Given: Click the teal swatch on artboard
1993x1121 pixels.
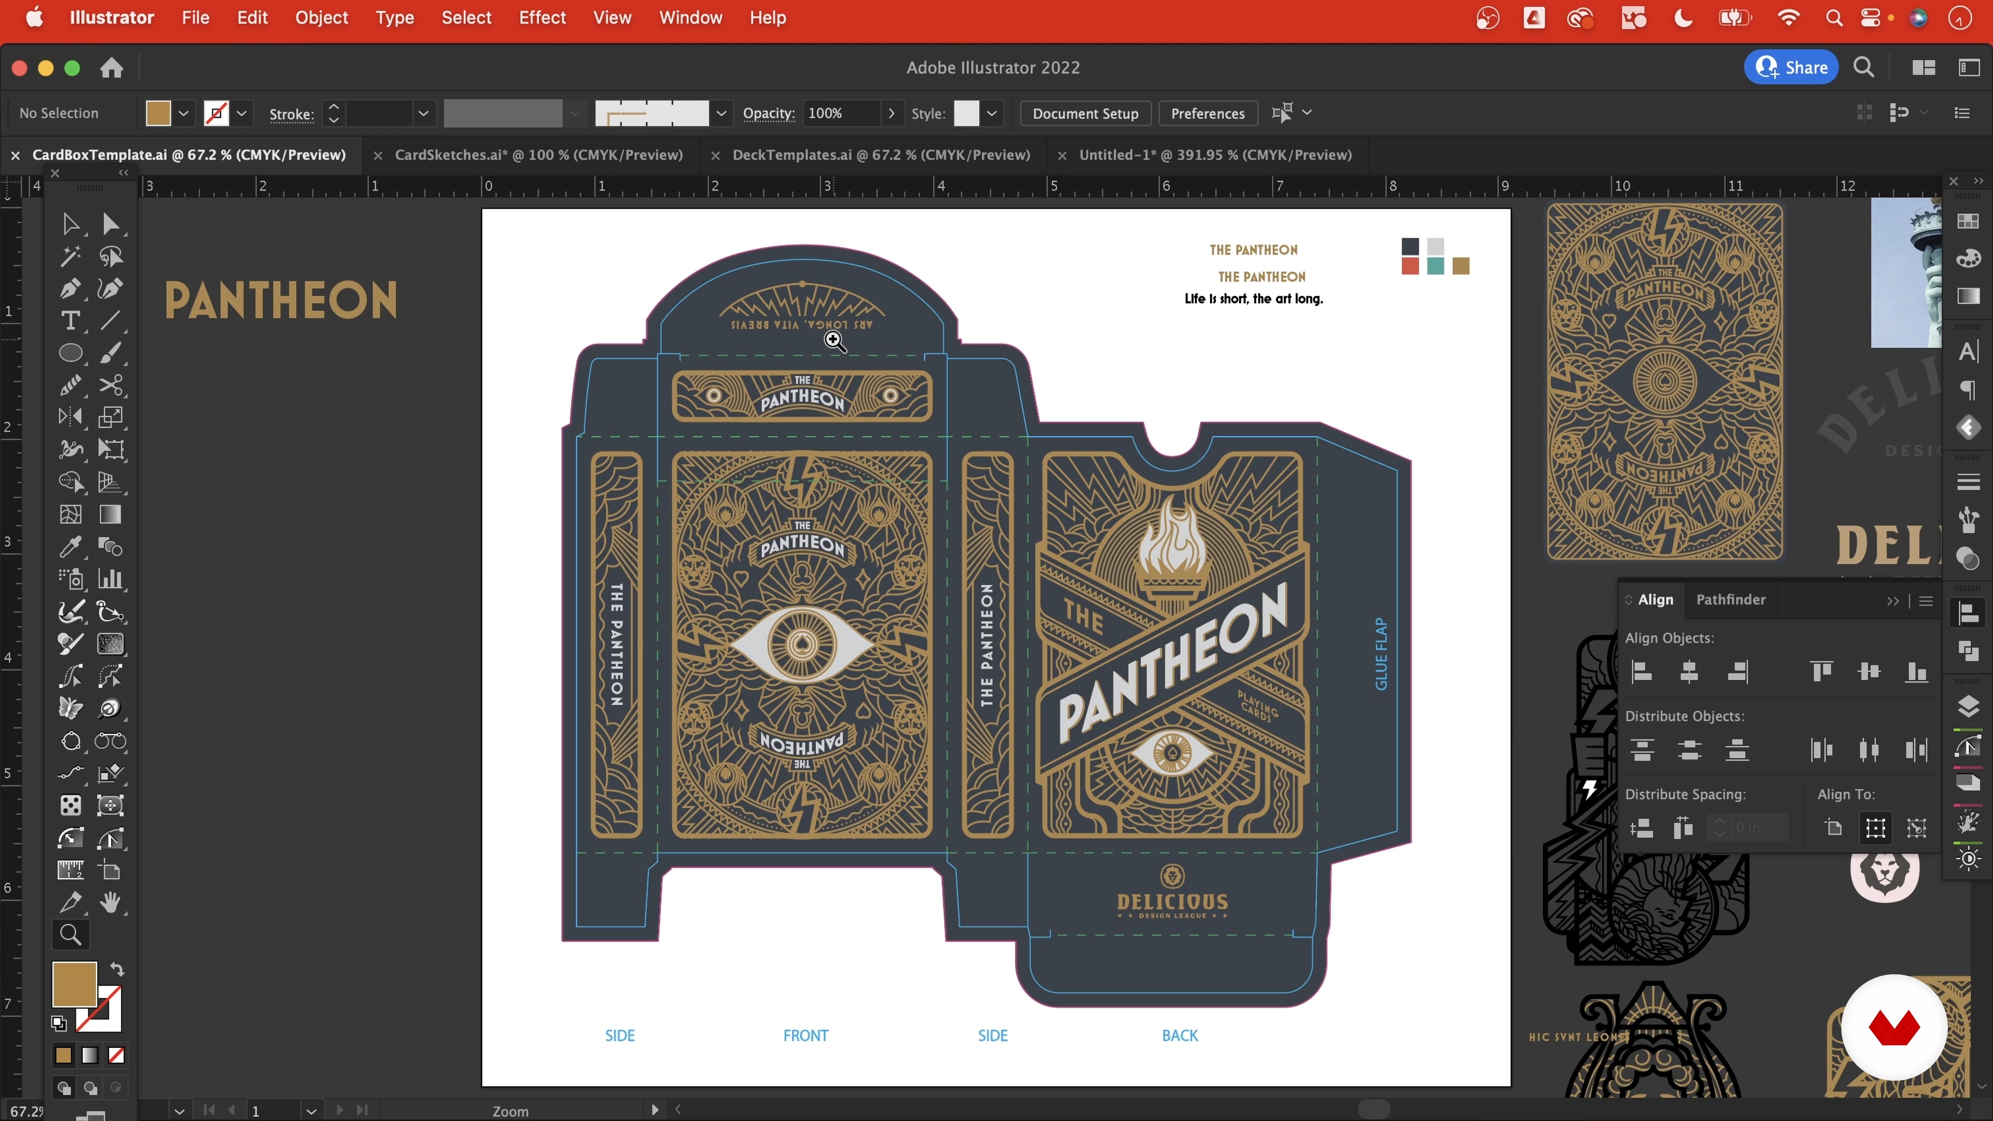Looking at the screenshot, I should (x=1435, y=266).
